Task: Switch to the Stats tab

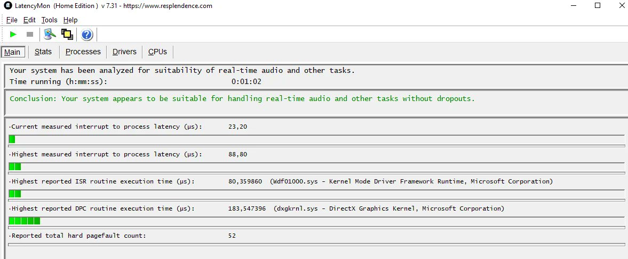Action: click(x=43, y=52)
